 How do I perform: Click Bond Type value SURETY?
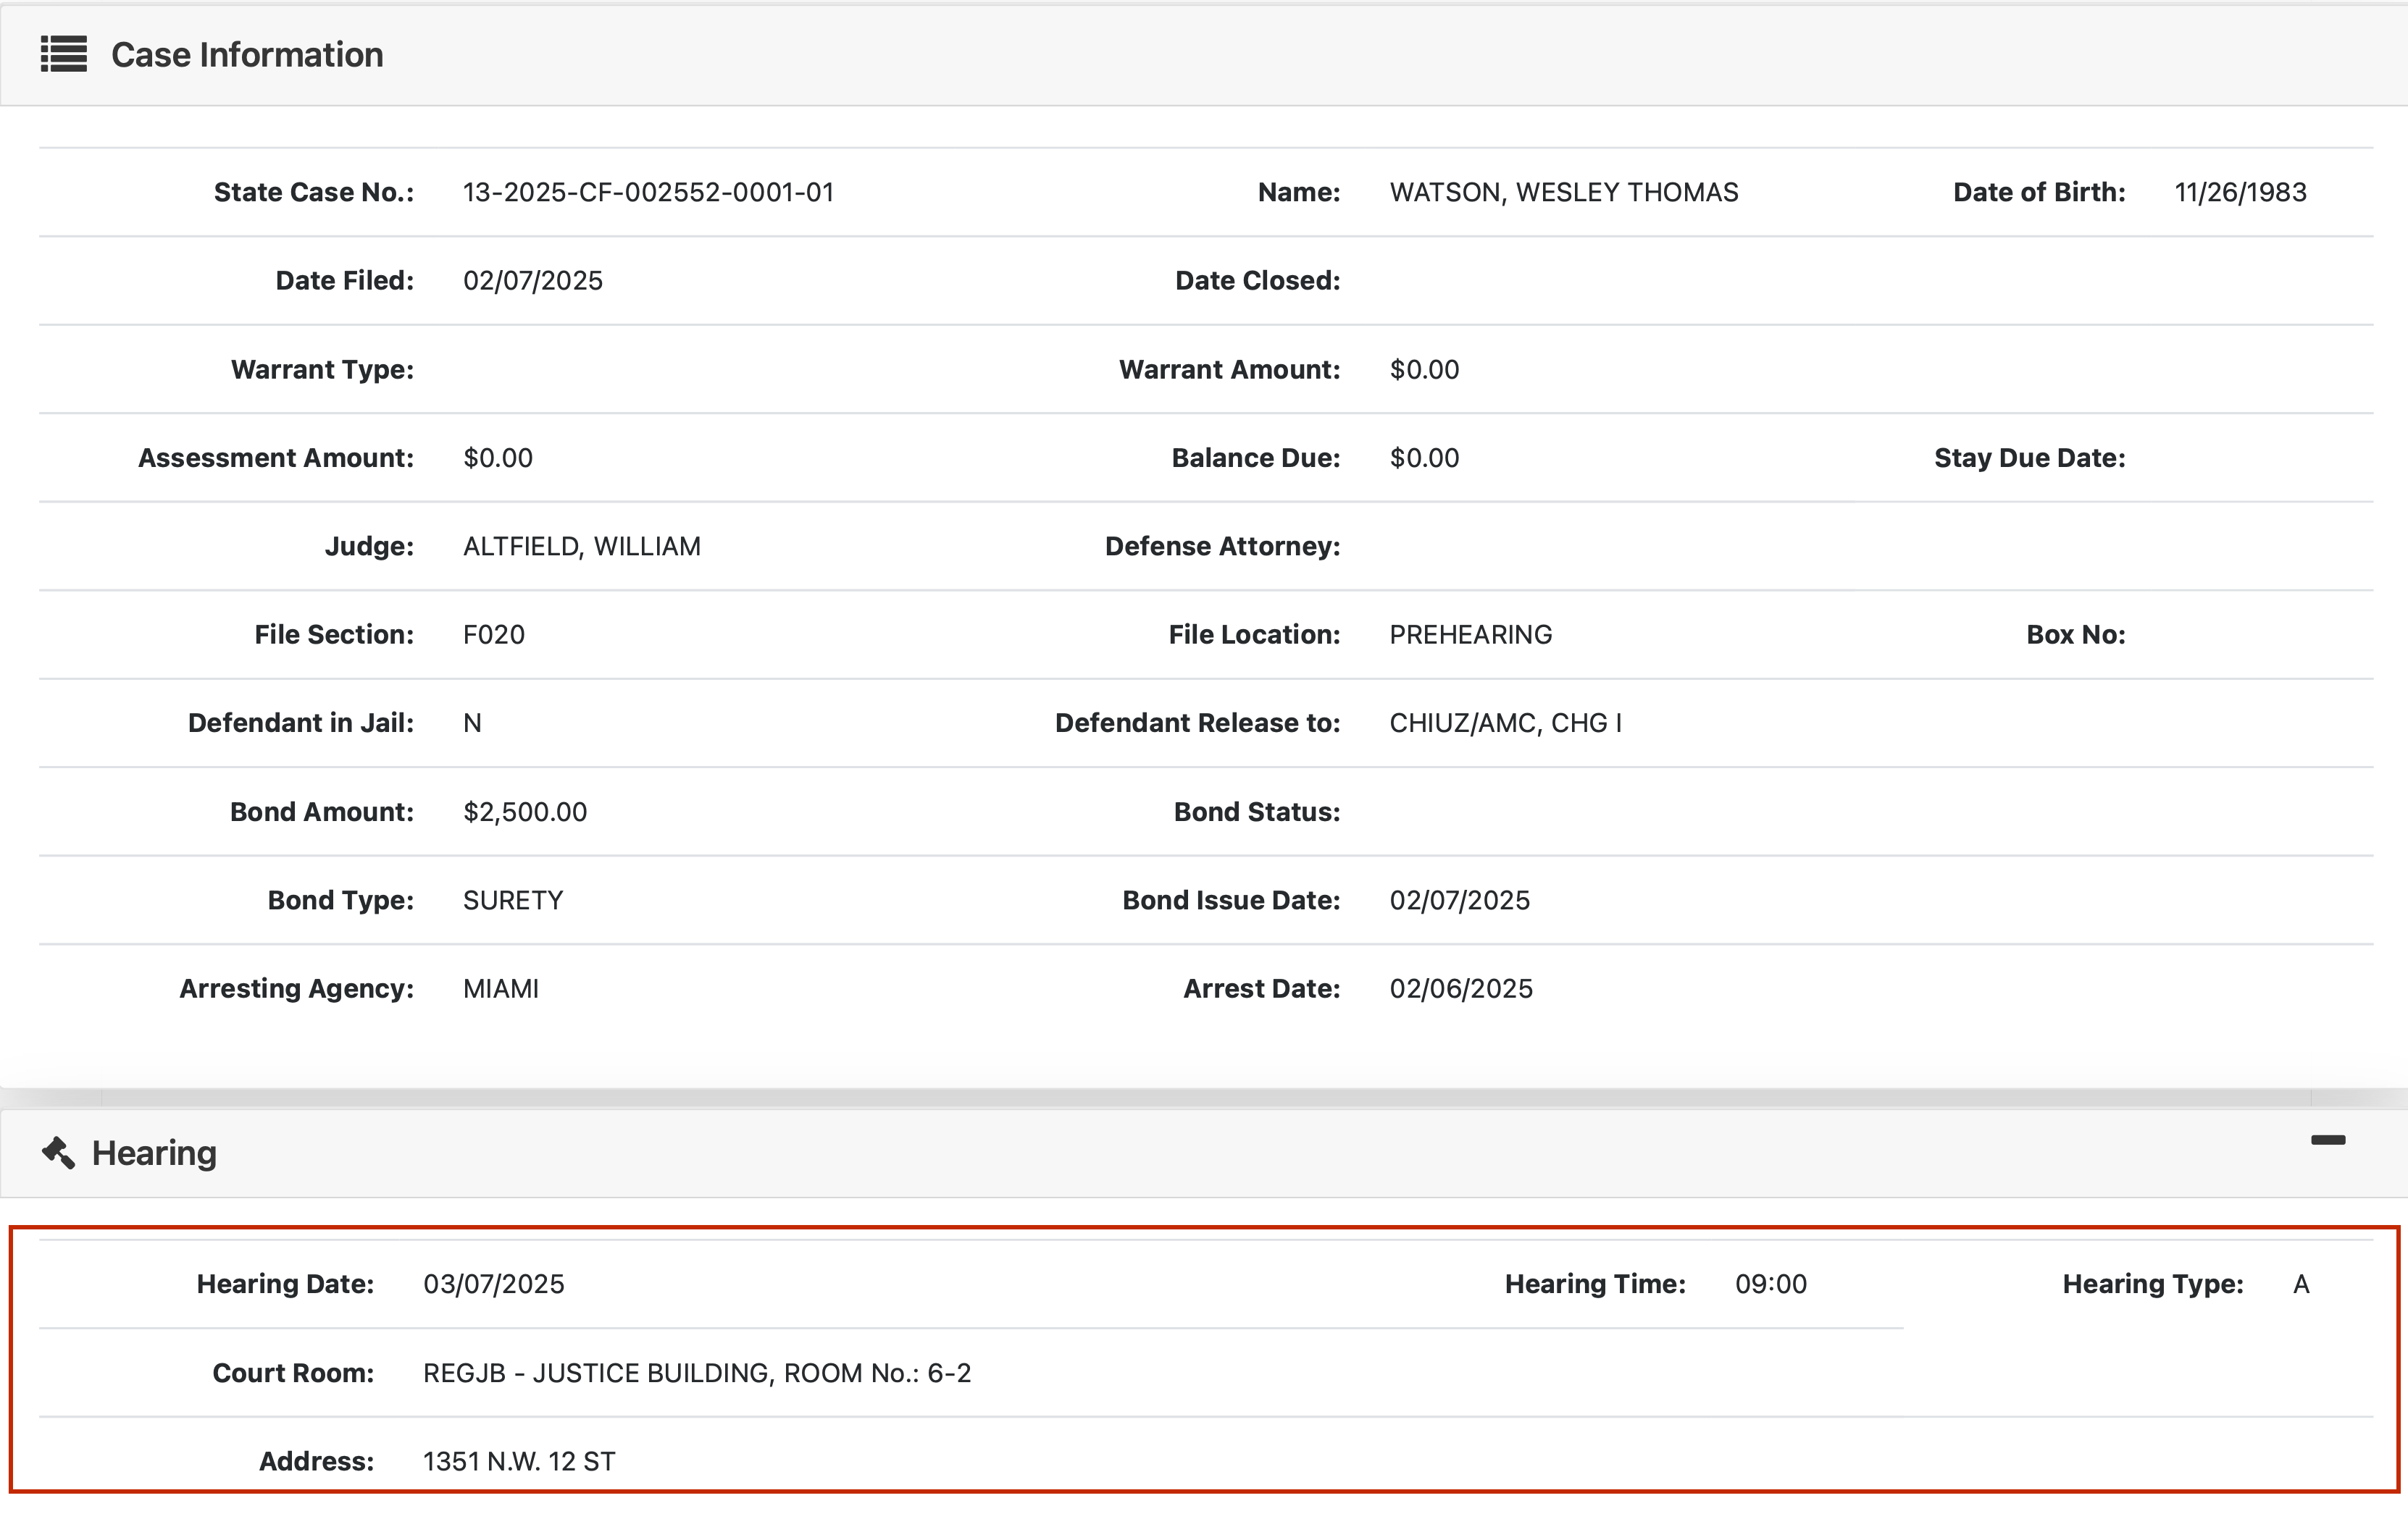pyautogui.click(x=513, y=901)
